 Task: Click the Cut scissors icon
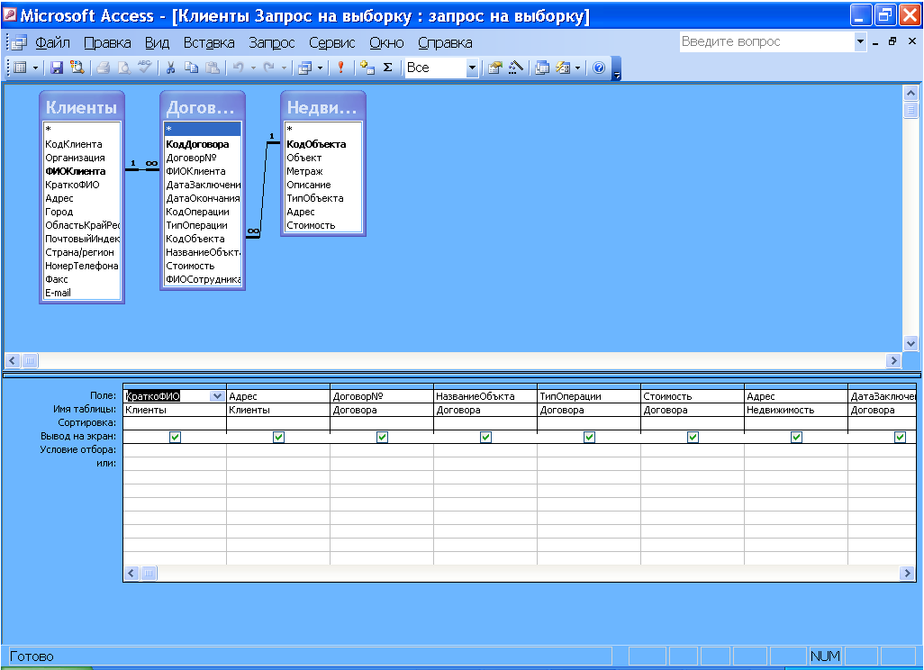pos(168,68)
